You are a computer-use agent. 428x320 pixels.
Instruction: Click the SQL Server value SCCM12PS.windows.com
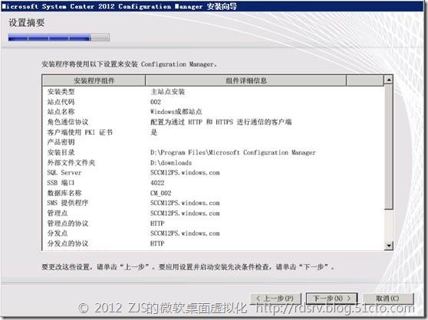[x=185, y=173]
